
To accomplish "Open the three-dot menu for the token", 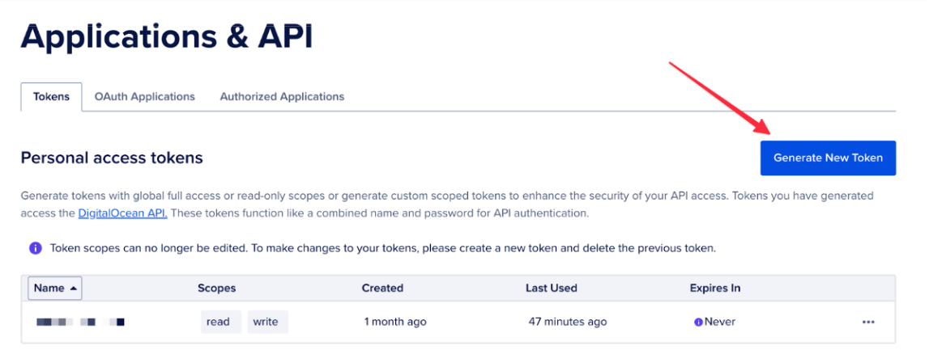I will 867,322.
